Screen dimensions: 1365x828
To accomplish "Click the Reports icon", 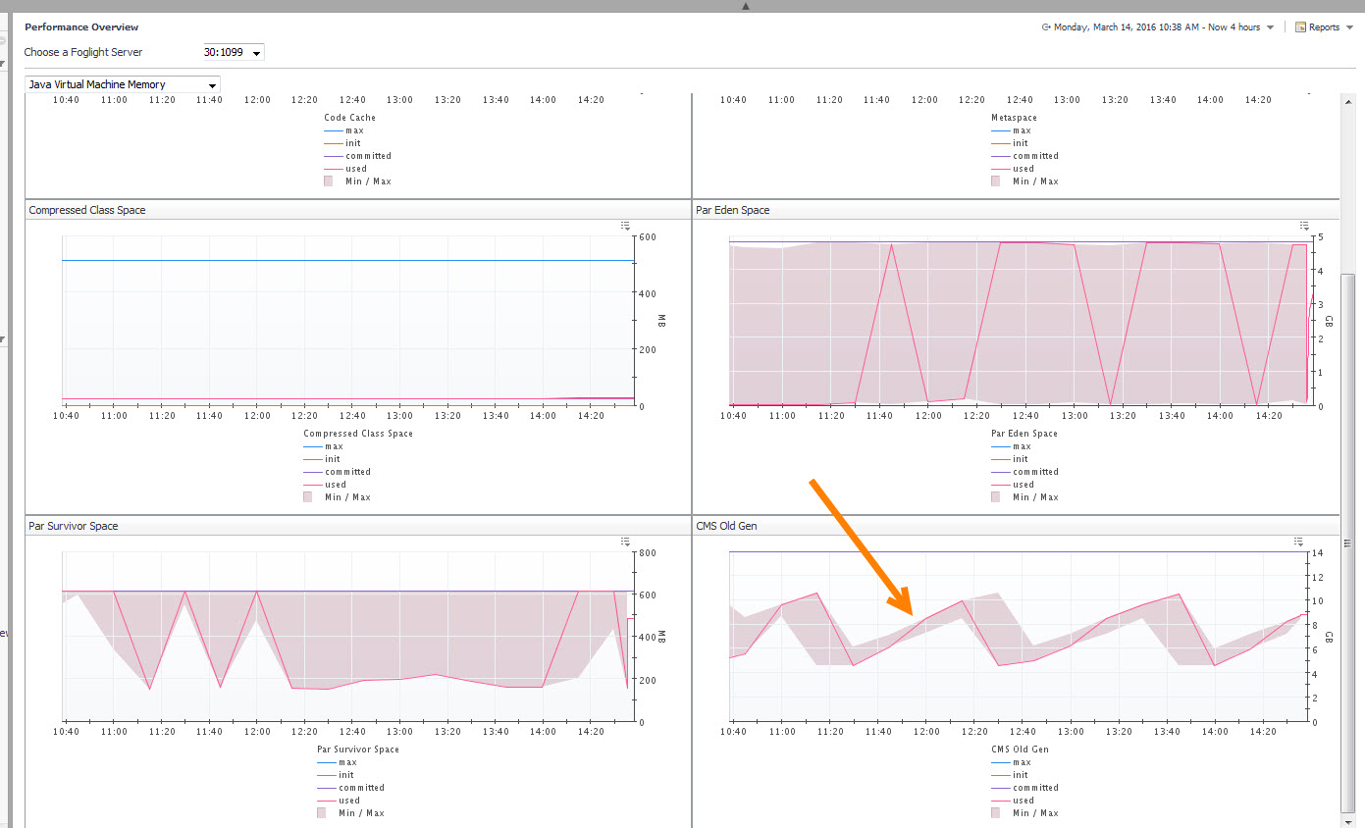I will point(1300,27).
